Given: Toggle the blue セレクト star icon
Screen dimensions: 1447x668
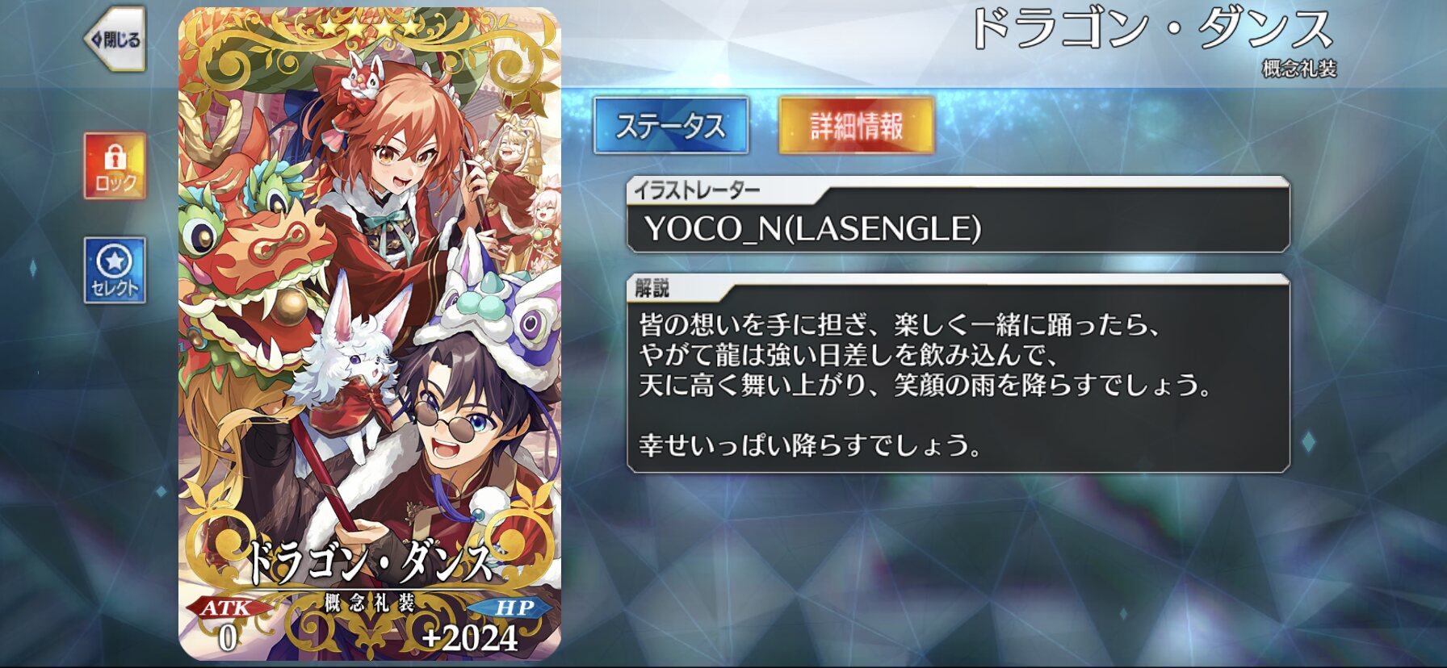Looking at the screenshot, I should (115, 270).
